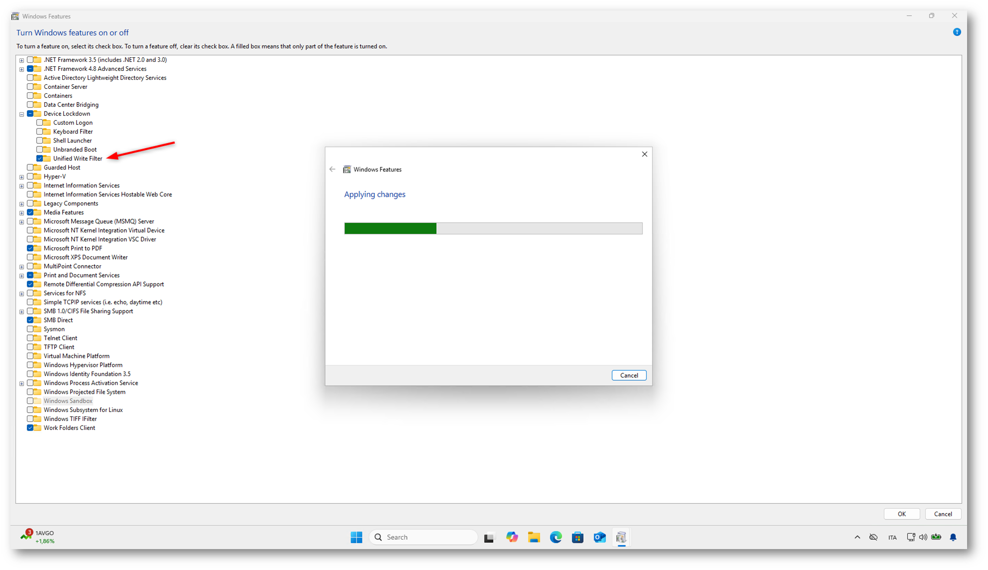
Task: Open Task View from the taskbar
Action: click(x=489, y=538)
